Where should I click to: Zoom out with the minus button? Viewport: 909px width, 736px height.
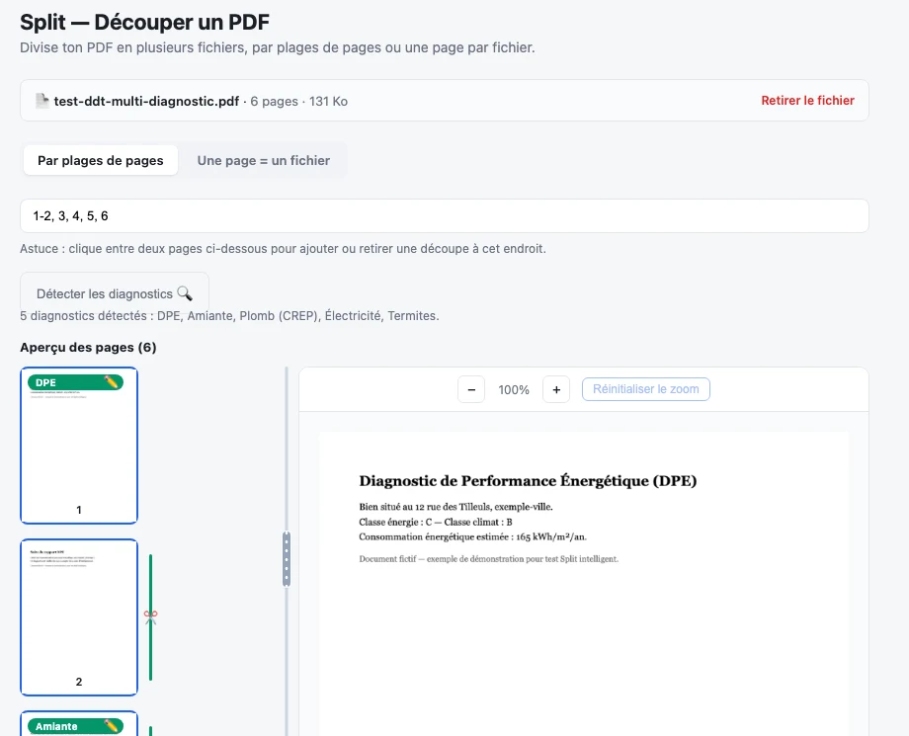(471, 389)
